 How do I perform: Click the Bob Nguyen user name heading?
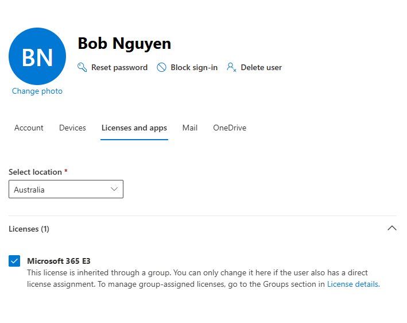click(x=125, y=43)
